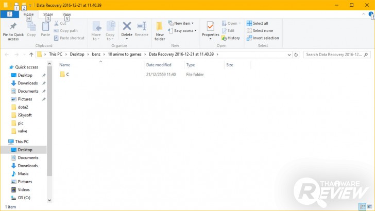
Task: Click This PC in address bar
Action: pyautogui.click(x=56, y=54)
